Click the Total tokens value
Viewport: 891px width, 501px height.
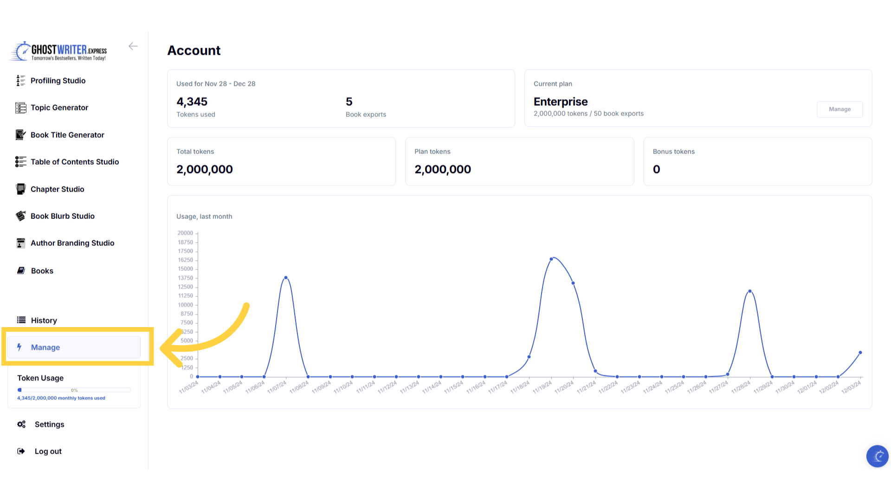coord(205,169)
